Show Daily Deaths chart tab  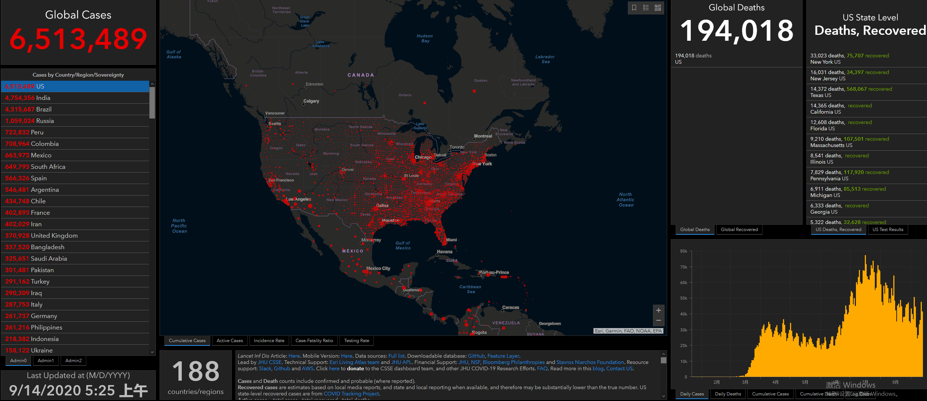point(728,394)
